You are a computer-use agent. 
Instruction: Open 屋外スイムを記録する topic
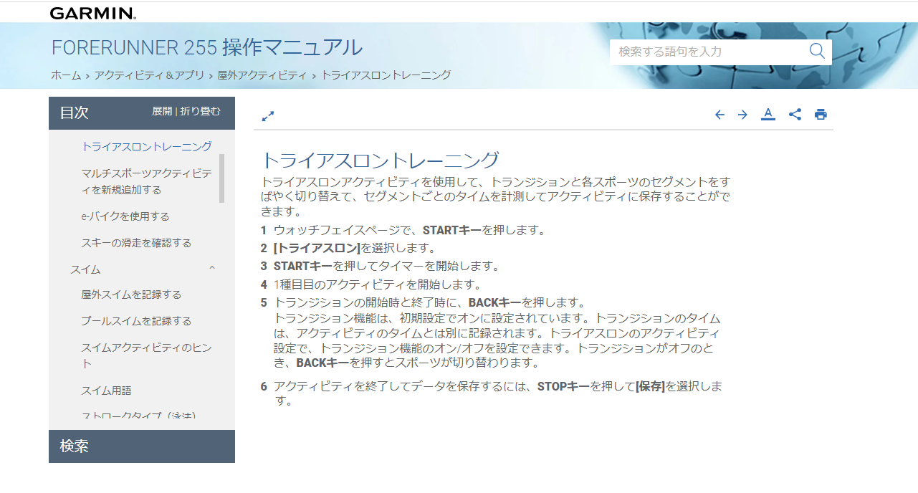point(131,295)
